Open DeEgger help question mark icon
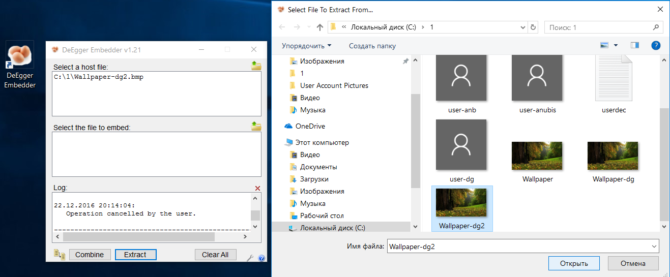Image resolution: width=670 pixels, height=277 pixels. coord(261,258)
